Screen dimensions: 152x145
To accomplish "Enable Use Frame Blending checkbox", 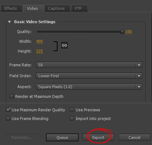I will click(8, 119).
